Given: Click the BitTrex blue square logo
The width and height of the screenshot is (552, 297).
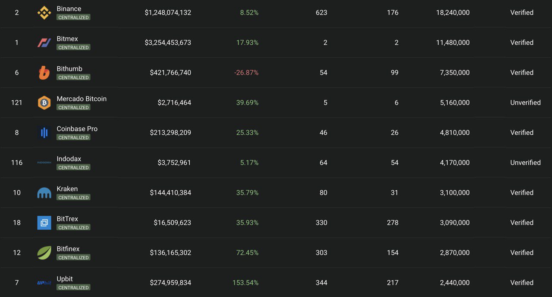Looking at the screenshot, I should pyautogui.click(x=44, y=223).
